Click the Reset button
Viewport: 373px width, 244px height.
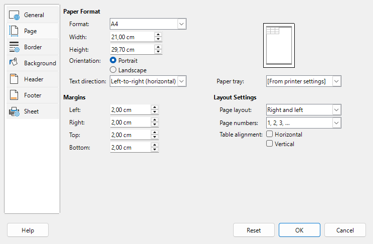click(254, 230)
